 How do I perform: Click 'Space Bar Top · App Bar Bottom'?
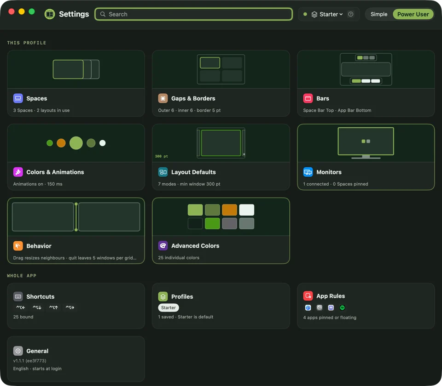point(337,110)
